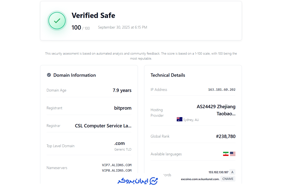Click the A record type badge
The image size is (282, 187).
pos(232,172)
